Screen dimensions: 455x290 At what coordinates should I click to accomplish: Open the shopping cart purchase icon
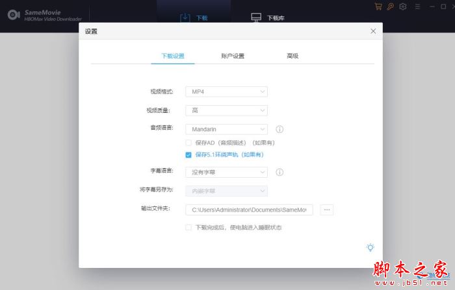coord(378,6)
